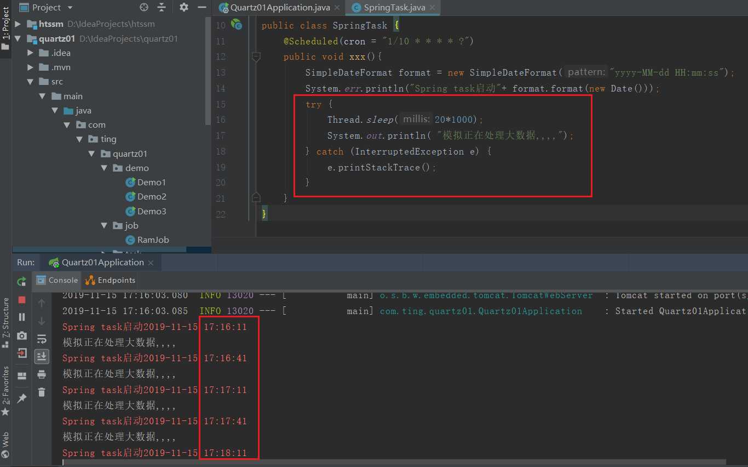Open the Endpoints tab
Viewport: 748px width, 467px height.
(x=110, y=280)
